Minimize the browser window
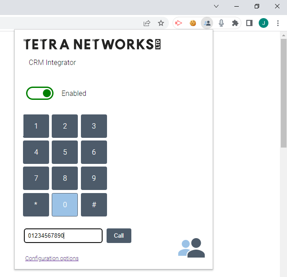Viewport: 287px width, 277px height. (237, 6)
